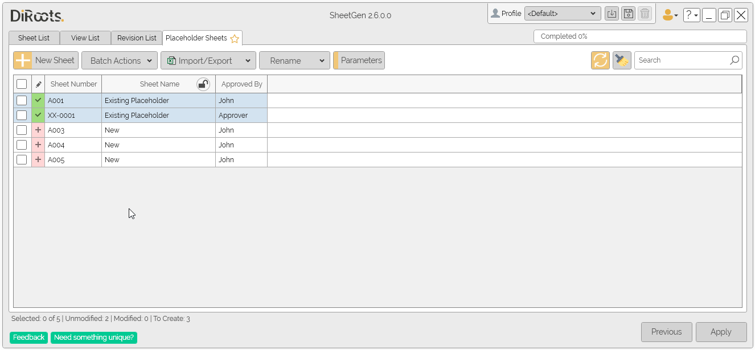Click the New Sheet button

46,60
